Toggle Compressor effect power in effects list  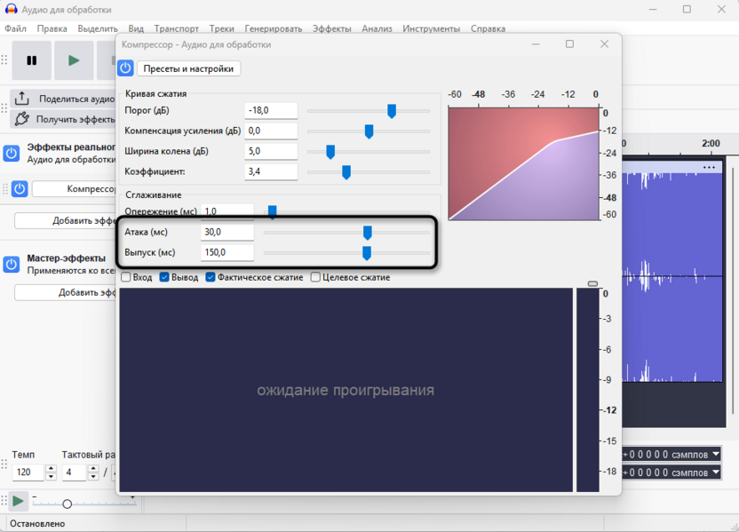pos(20,189)
